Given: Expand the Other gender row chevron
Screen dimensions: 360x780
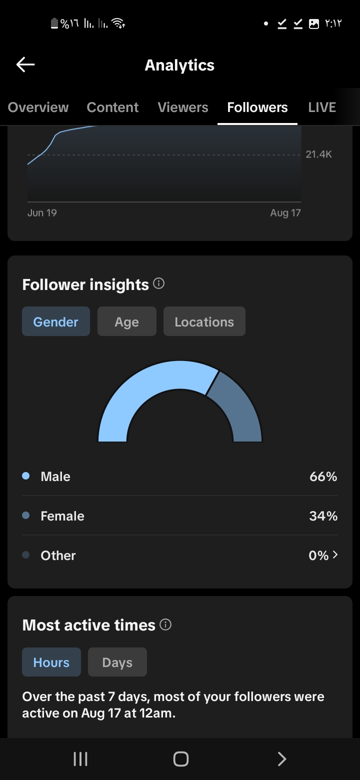Looking at the screenshot, I should click(335, 555).
